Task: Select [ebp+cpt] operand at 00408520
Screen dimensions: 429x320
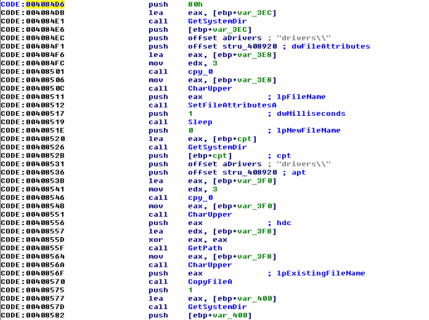Action: pos(234,139)
